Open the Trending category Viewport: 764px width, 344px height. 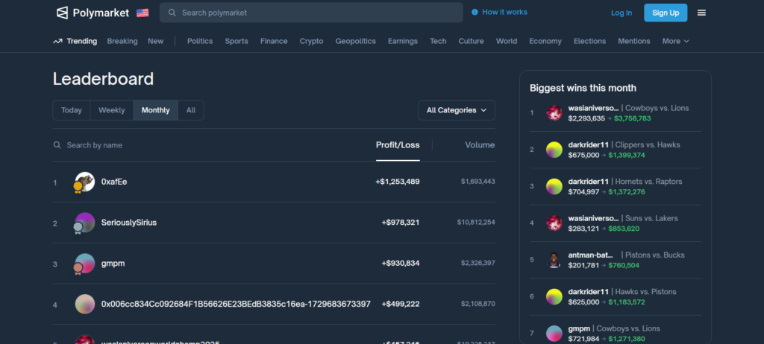click(x=75, y=42)
